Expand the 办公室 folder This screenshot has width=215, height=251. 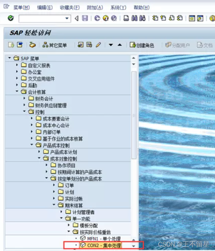click(x=17, y=71)
